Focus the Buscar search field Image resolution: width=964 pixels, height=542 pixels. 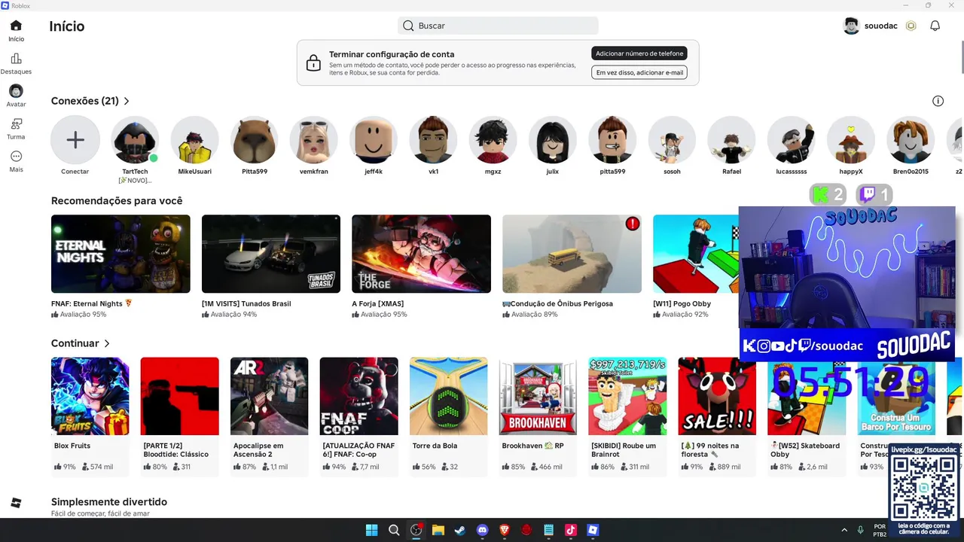point(498,26)
